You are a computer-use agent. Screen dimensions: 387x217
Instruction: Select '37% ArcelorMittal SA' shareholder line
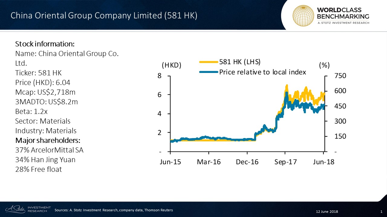(x=49, y=150)
